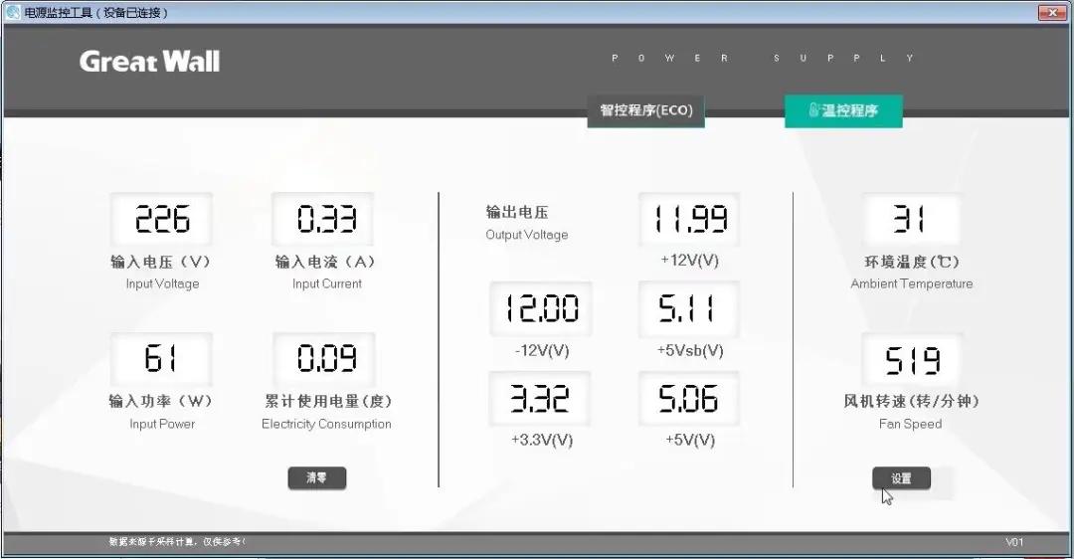Click the Fan Speed label
The width and height of the screenshot is (1074, 559).
[x=910, y=424]
